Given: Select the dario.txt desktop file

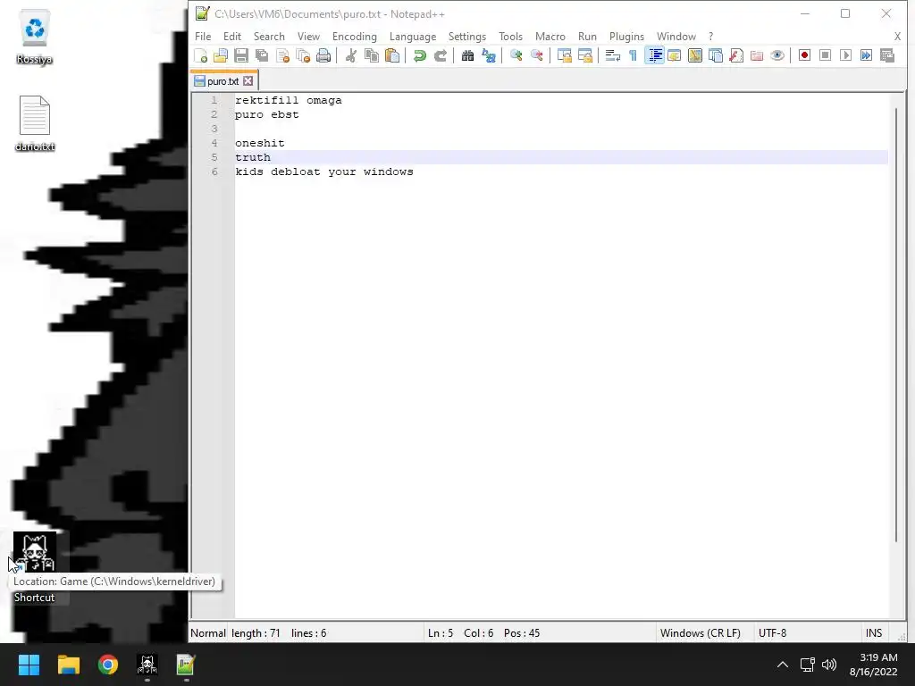Looking at the screenshot, I should click(35, 123).
